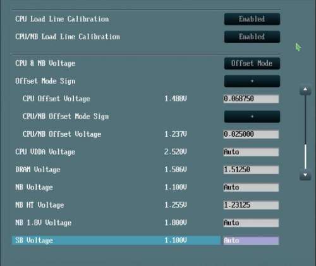Viewport: 316px width, 266px height.
Task: Select the DRAM Voltage label
Action: 38,170
